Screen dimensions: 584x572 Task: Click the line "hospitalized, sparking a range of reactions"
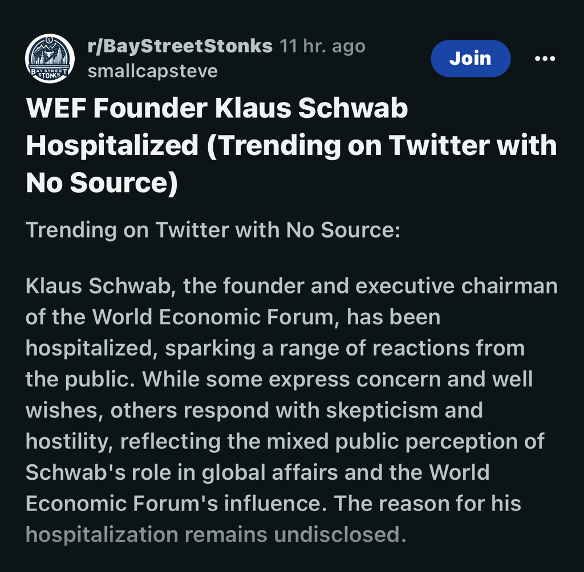click(x=275, y=349)
